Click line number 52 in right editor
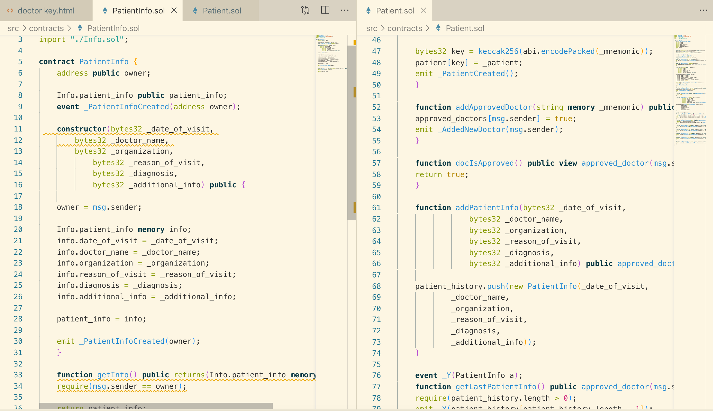 [x=376, y=107]
